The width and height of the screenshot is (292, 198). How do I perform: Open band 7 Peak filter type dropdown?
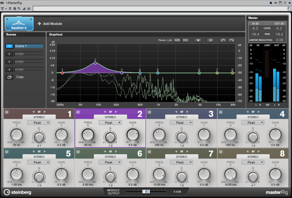pyautogui.click(x=181, y=162)
